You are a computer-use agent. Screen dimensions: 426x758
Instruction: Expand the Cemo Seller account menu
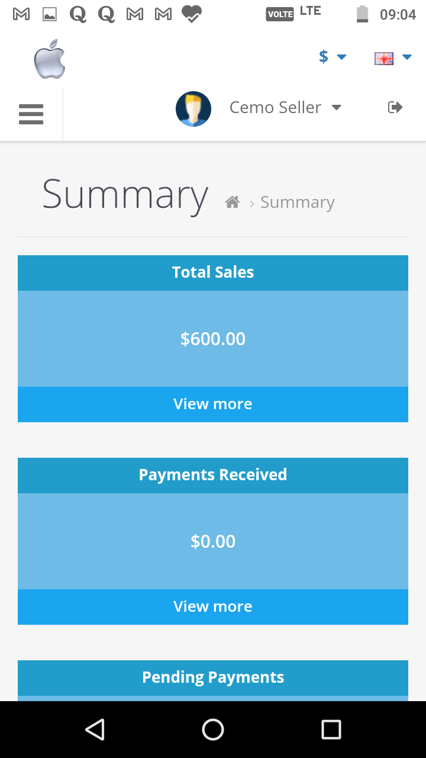[x=285, y=107]
